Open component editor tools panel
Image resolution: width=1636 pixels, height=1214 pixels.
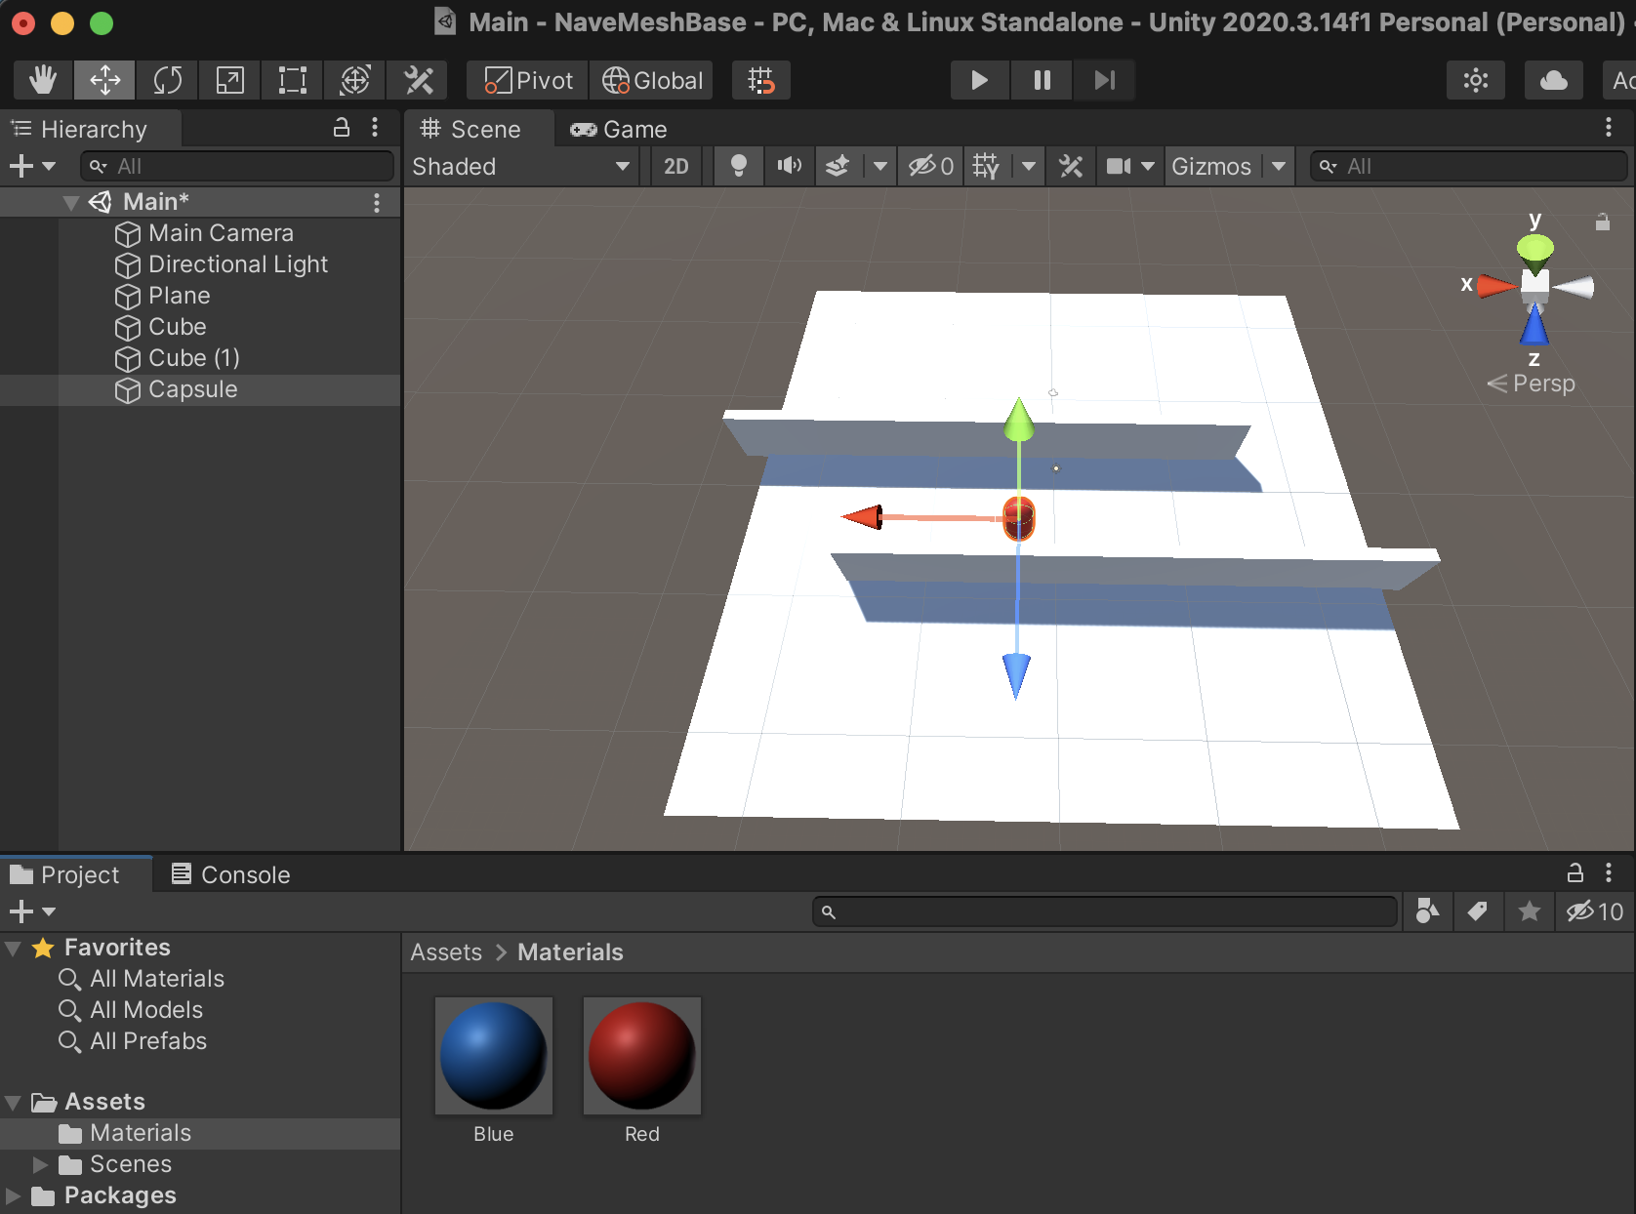point(1071,167)
